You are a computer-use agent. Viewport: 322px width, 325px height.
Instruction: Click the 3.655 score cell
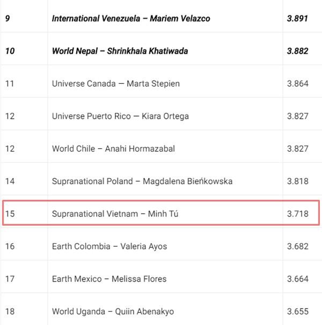[297, 312]
